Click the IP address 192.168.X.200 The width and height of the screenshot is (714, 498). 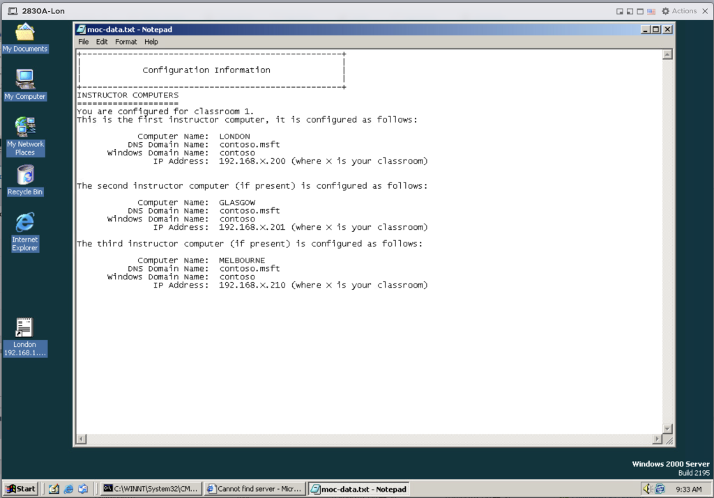click(252, 161)
